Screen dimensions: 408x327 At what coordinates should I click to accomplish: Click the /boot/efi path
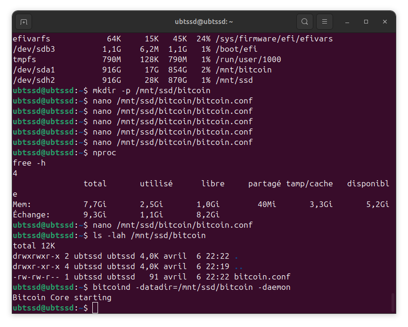click(x=236, y=49)
